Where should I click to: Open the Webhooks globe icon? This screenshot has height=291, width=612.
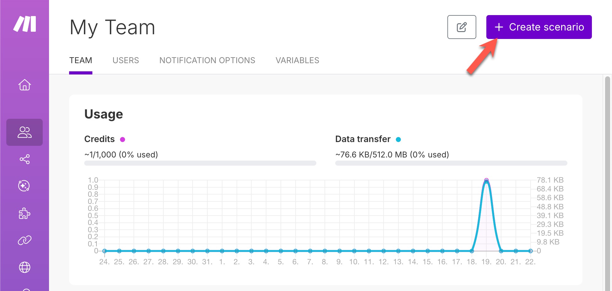tap(25, 267)
